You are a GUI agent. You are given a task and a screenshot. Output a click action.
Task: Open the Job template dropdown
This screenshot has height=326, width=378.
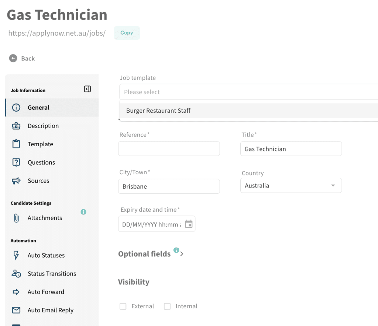[x=247, y=92]
